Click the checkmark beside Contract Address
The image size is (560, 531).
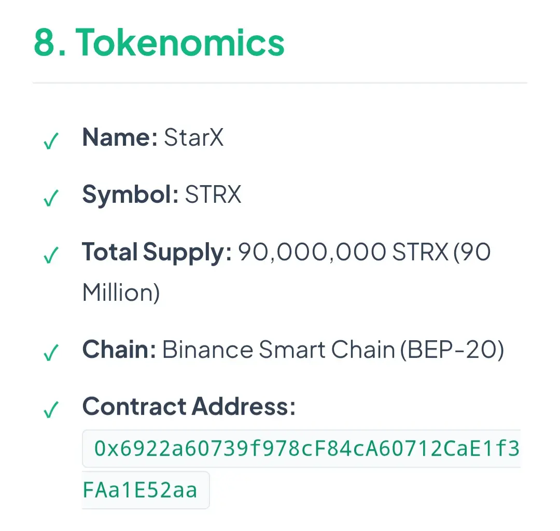(x=50, y=410)
